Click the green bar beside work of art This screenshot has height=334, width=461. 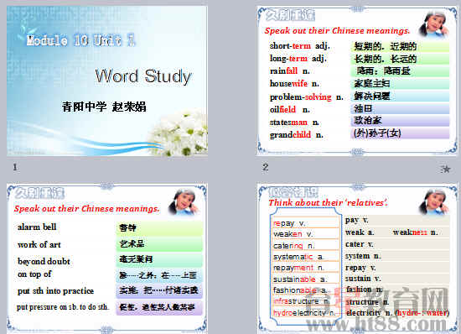[x=159, y=244]
